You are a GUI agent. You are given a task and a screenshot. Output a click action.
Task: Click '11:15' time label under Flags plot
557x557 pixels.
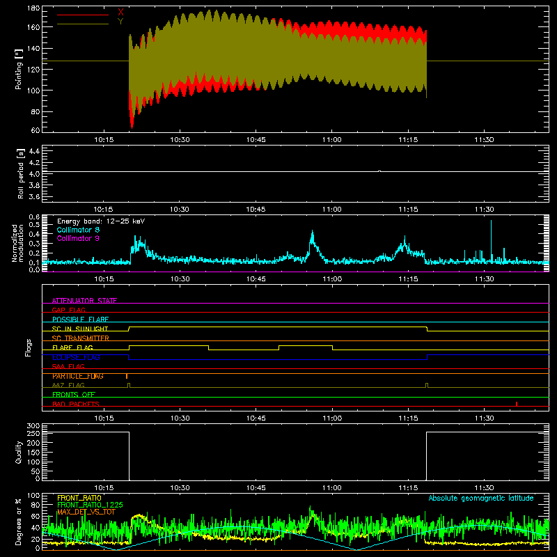pyautogui.click(x=408, y=418)
